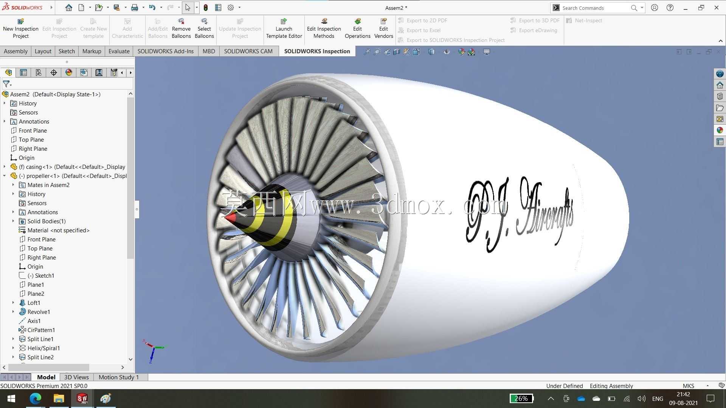Switch to the Evaluate tab
Screen dimensions: 726x408
pyautogui.click(x=119, y=51)
